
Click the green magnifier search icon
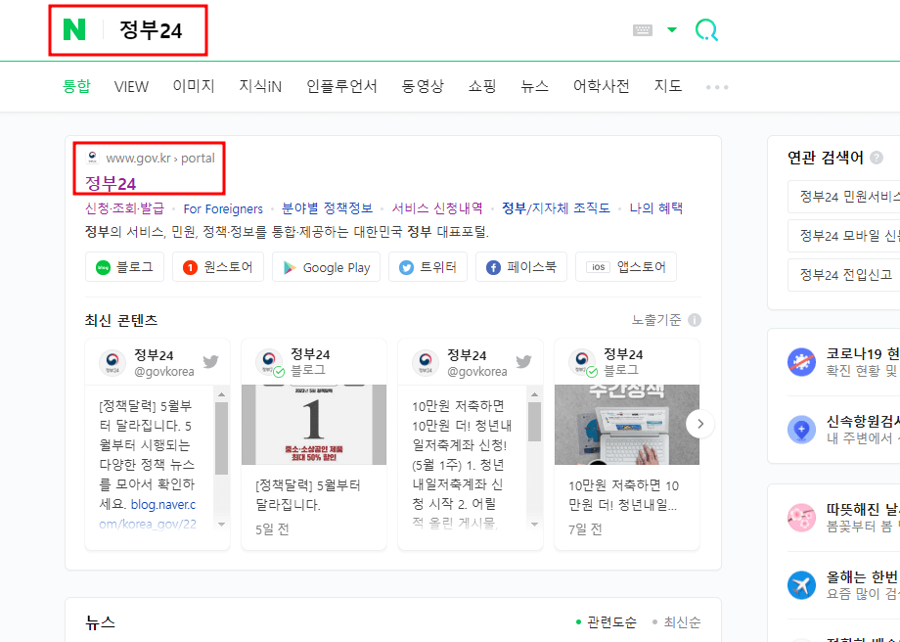tap(706, 28)
